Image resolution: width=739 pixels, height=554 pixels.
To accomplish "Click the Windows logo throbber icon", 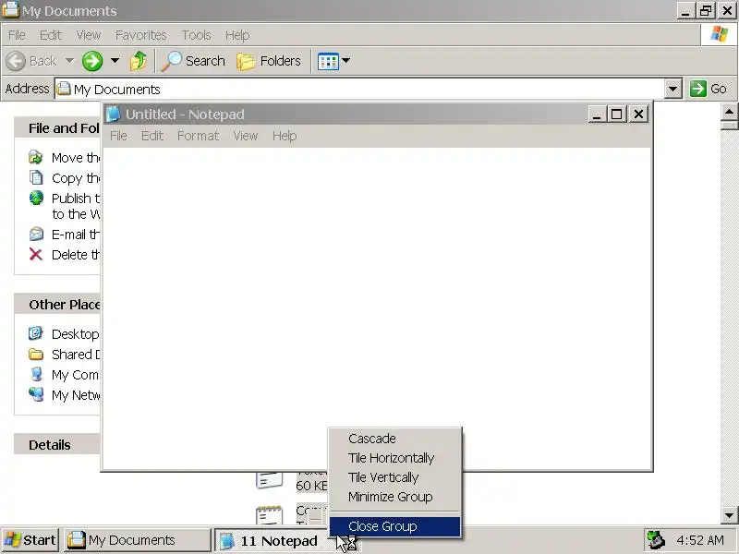I will pyautogui.click(x=719, y=34).
